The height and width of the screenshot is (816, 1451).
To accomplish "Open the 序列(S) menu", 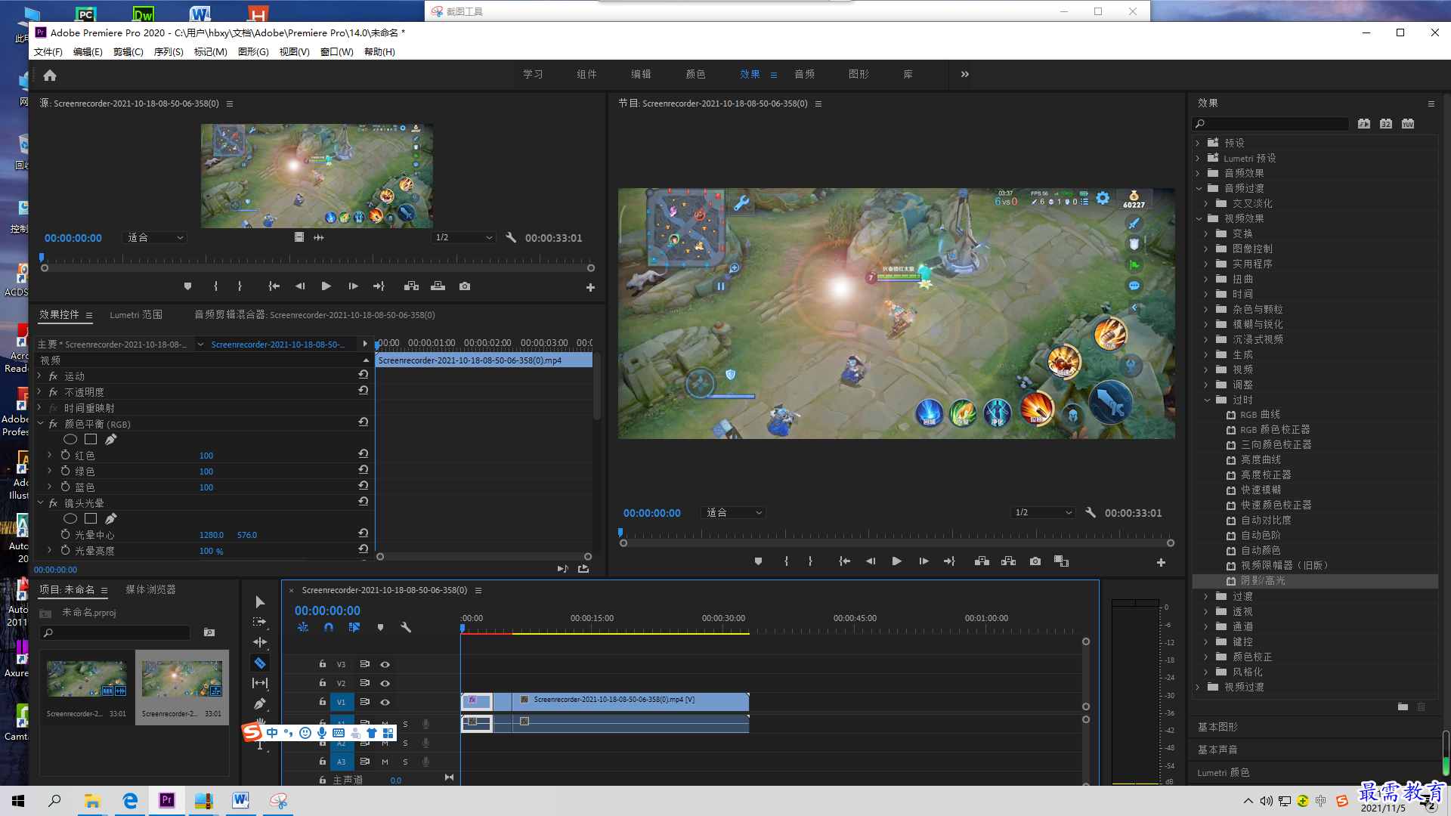I will [x=168, y=51].
